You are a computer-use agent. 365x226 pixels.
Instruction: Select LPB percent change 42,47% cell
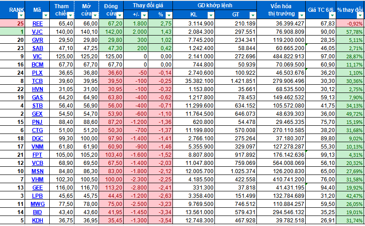point(350,196)
